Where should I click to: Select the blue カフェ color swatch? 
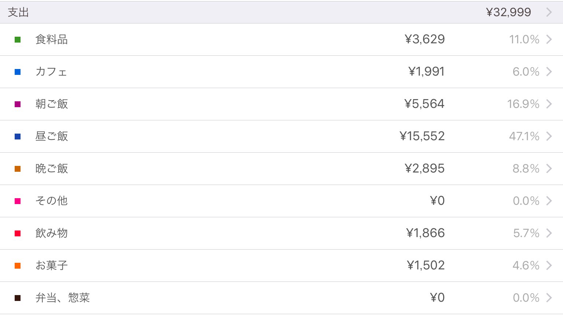18,72
